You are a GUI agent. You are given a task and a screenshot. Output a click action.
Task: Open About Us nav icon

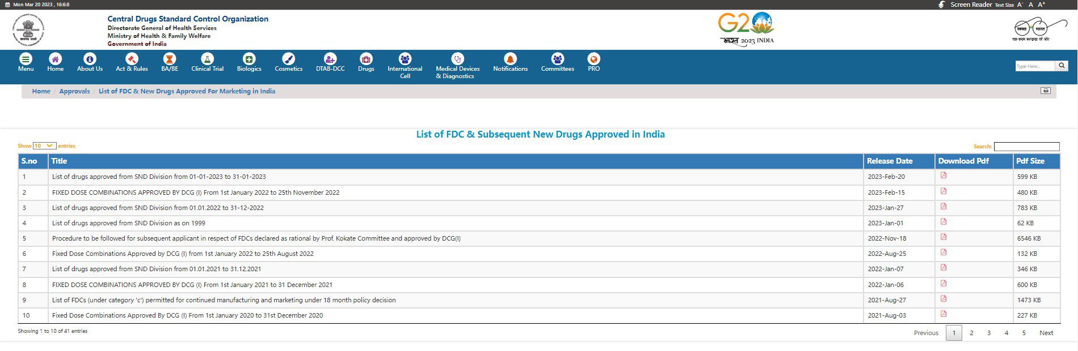click(x=90, y=59)
